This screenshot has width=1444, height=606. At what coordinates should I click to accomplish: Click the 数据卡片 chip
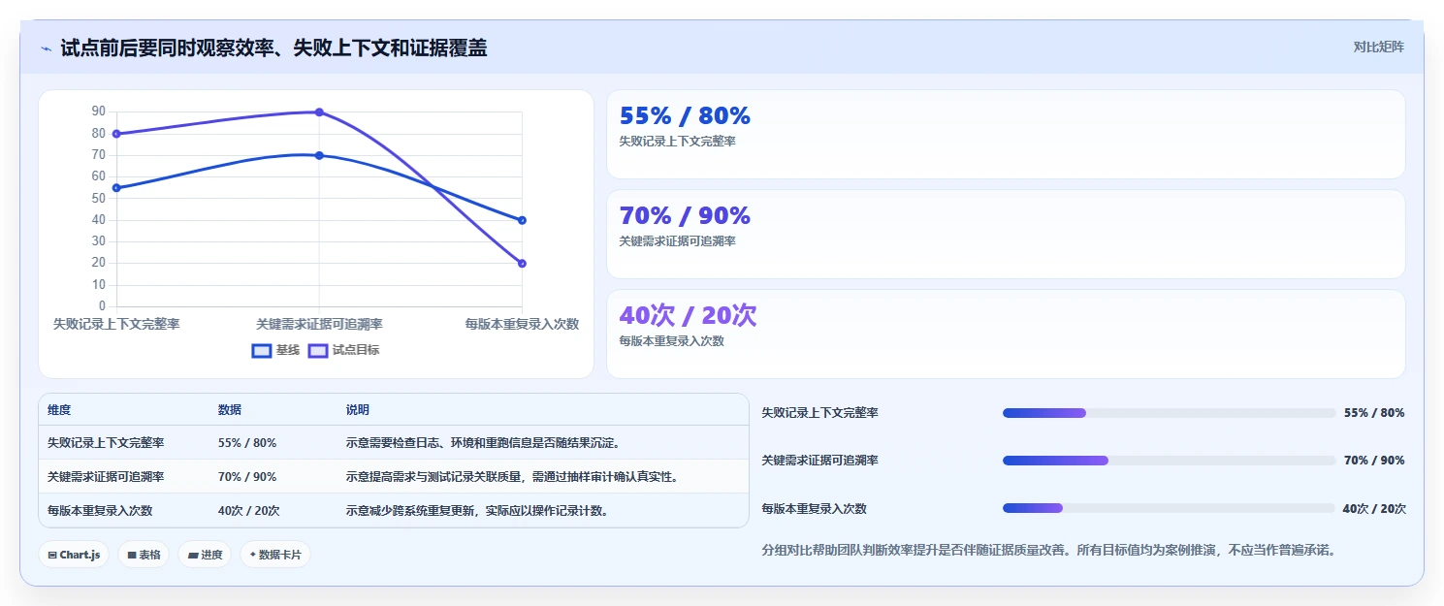[275, 555]
